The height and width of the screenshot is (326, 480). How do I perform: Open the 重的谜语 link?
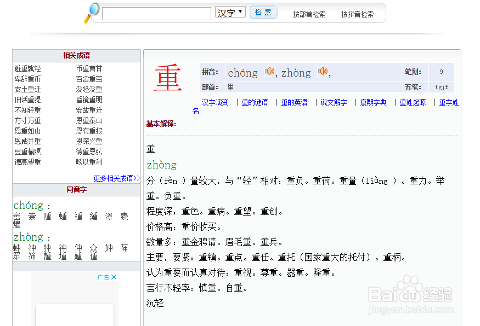(254, 102)
